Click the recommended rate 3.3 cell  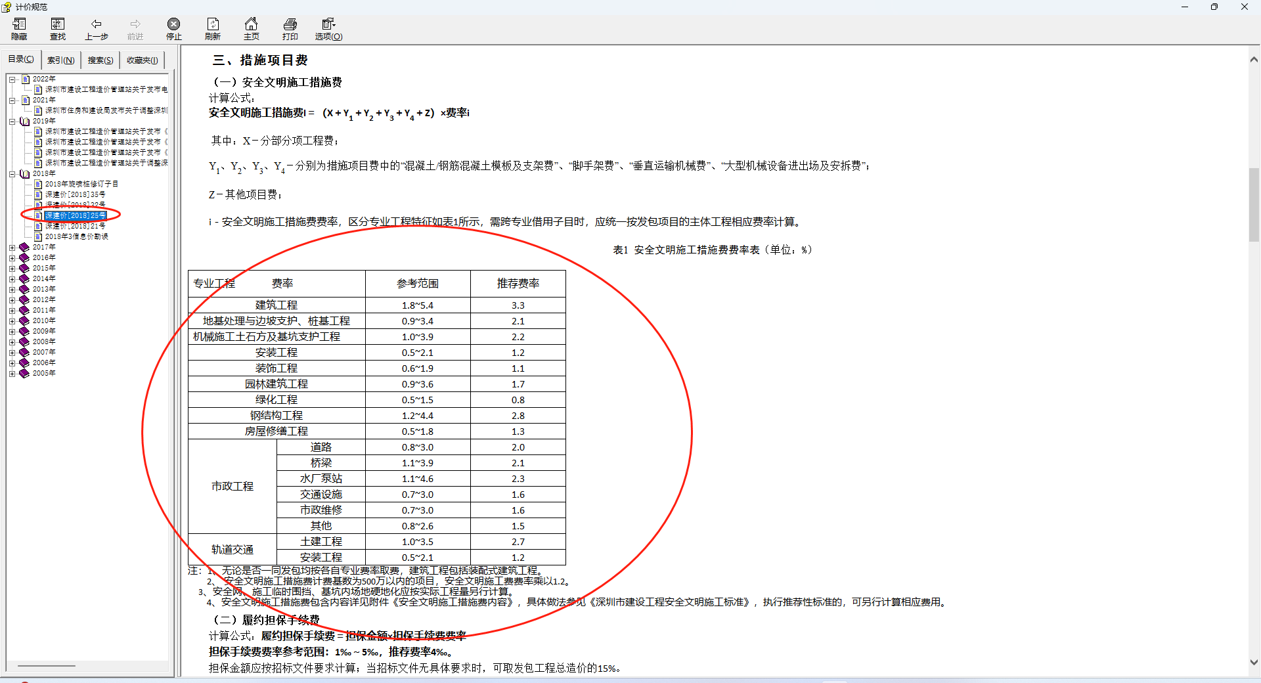coord(518,305)
